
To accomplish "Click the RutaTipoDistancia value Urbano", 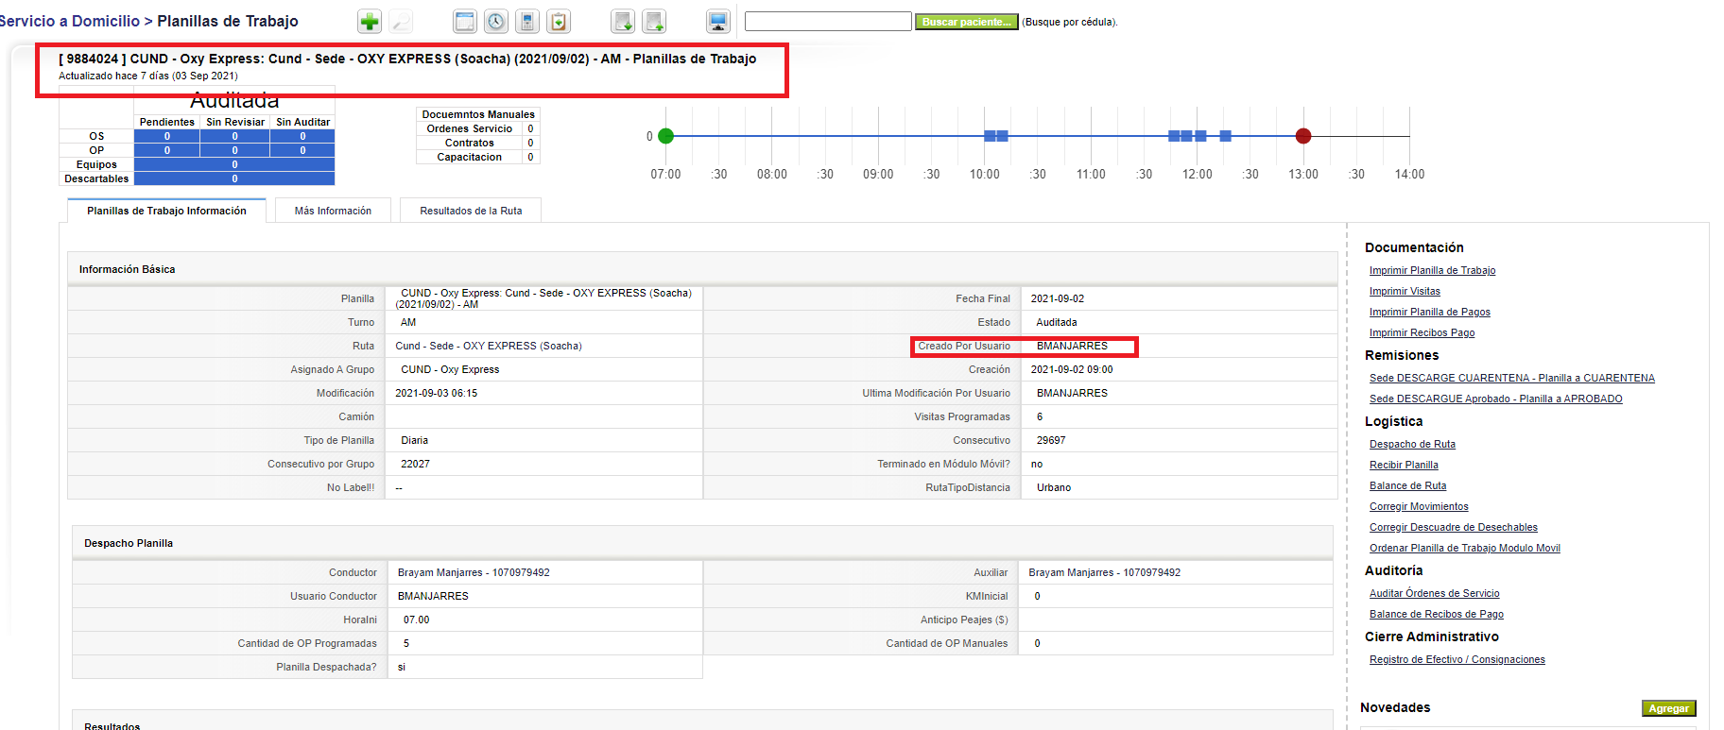I will (x=1053, y=487).
